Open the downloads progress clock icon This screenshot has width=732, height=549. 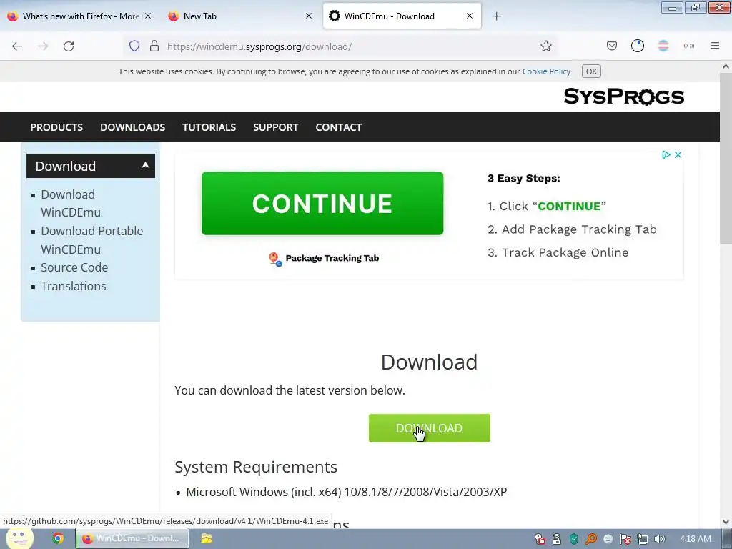coord(637,46)
